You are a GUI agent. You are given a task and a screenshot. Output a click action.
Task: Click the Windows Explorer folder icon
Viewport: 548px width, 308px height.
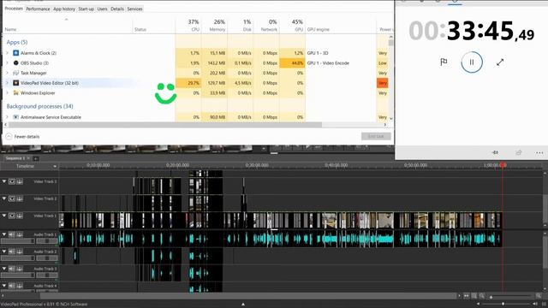coord(15,93)
